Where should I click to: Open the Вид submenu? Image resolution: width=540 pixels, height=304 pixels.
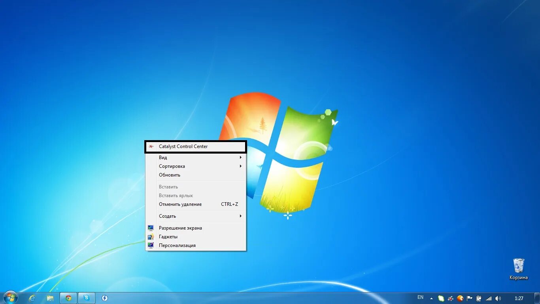tap(196, 158)
